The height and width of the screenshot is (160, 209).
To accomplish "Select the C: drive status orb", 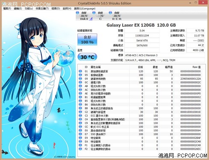I will (x=94, y=13).
